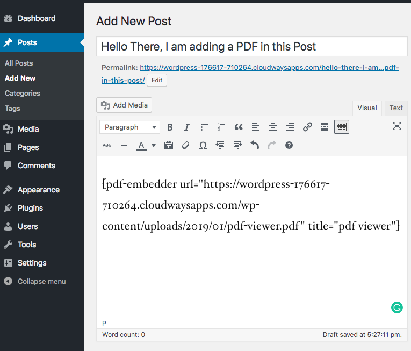Image resolution: width=411 pixels, height=351 pixels.
Task: Click the 'Add New Post' heading
Action: [x=134, y=21]
